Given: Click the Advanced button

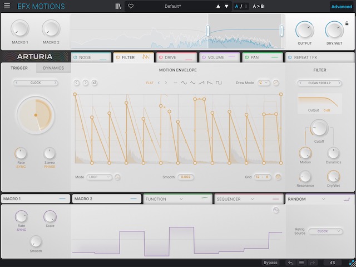Looking at the screenshot, I should tap(341, 7).
